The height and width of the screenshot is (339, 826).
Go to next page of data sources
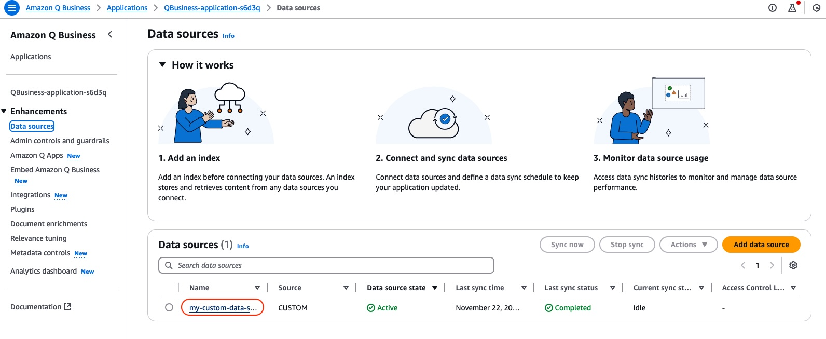[x=772, y=265]
